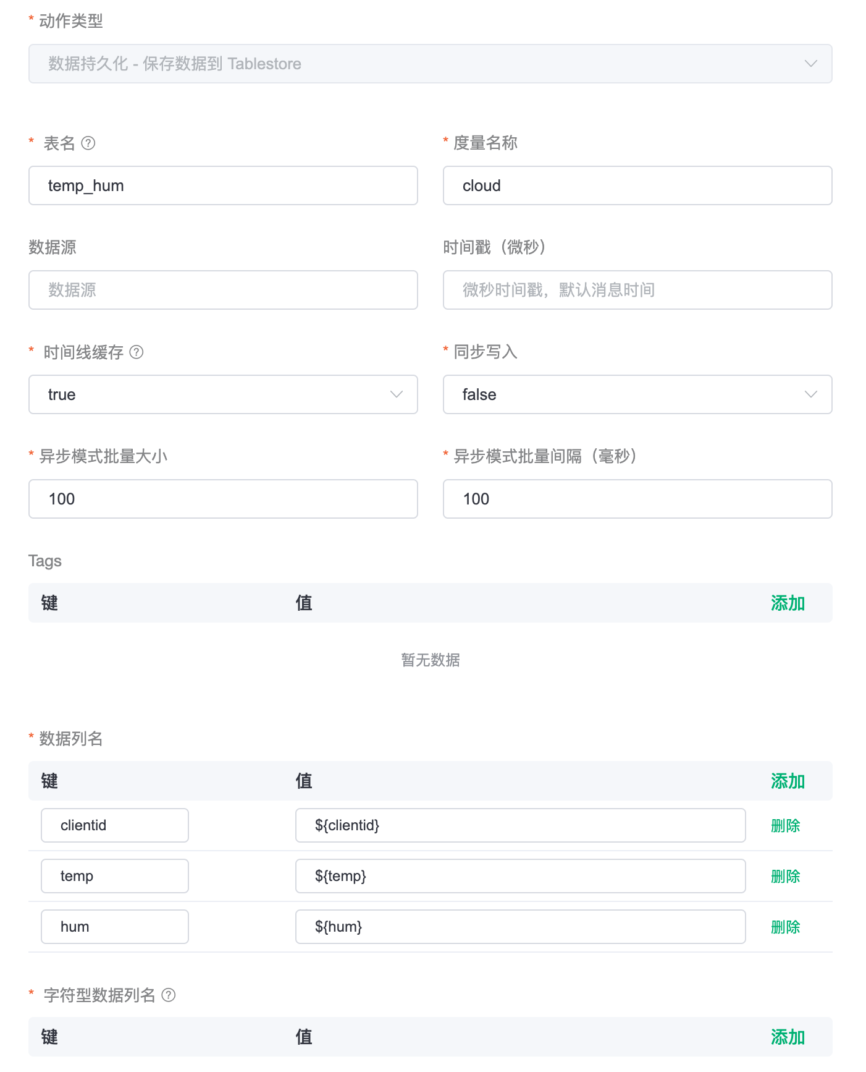Image resolution: width=866 pixels, height=1072 pixels.
Task: Open the 动作类型 dropdown
Action: click(430, 64)
